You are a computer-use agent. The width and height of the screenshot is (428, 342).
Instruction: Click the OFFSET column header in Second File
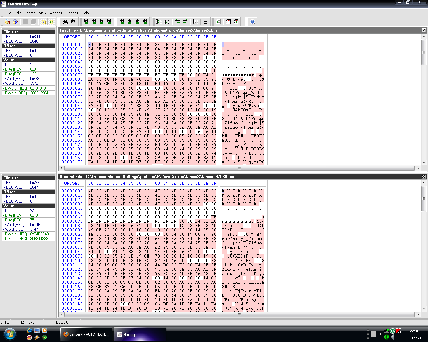72,183
